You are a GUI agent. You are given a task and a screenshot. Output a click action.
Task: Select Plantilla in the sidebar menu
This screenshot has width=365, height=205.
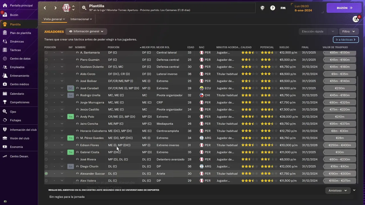(19, 24)
